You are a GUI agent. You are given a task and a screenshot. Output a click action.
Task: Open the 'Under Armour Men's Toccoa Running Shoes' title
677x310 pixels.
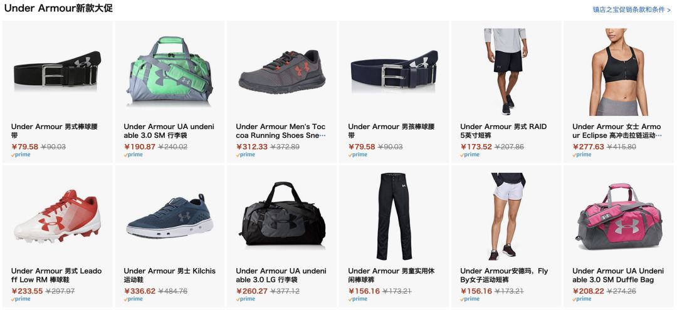(281, 131)
